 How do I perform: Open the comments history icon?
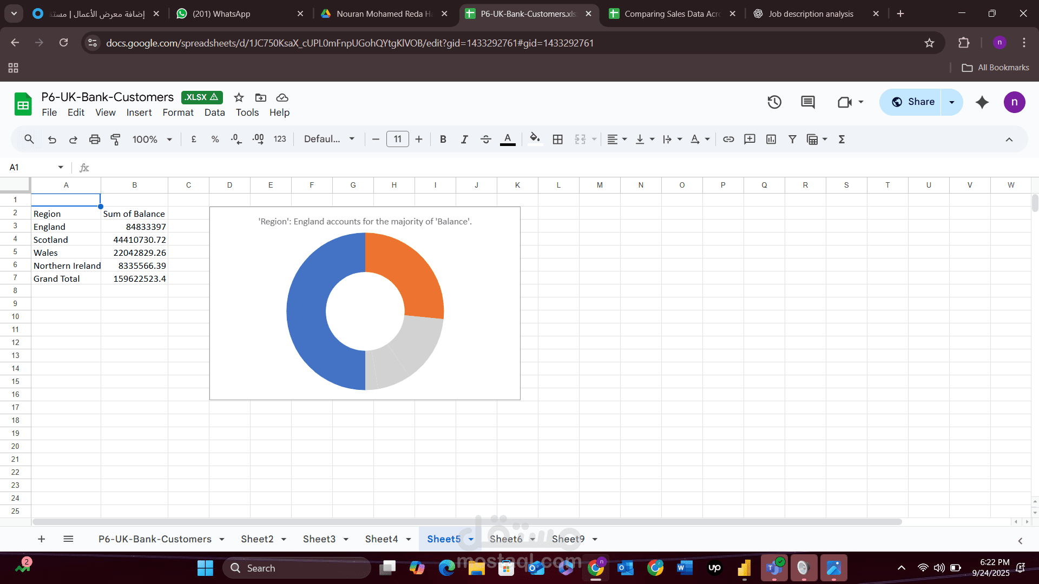(808, 102)
